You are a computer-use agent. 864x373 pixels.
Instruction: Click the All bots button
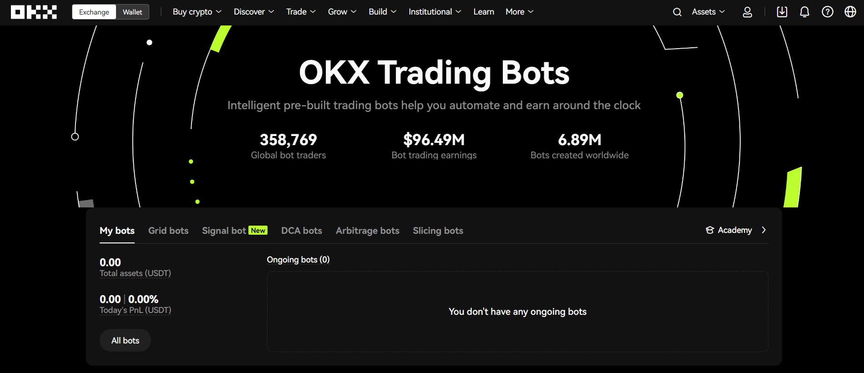(x=125, y=341)
